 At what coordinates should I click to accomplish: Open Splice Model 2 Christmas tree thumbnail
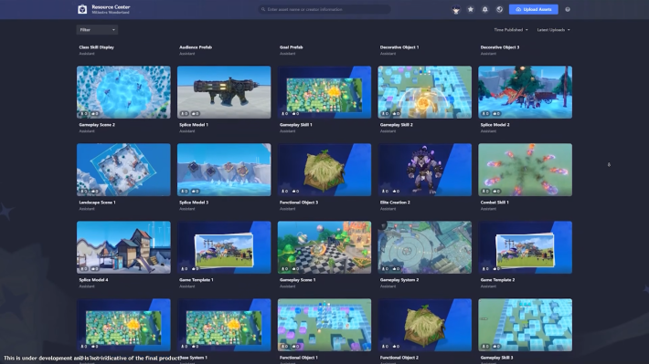(x=526, y=92)
